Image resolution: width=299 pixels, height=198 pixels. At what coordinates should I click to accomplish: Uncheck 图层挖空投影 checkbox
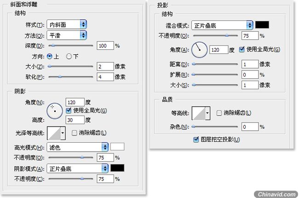click(197, 139)
